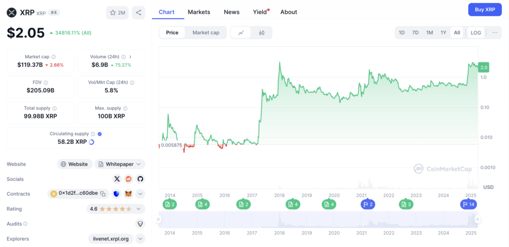Click the 2022 news marker with 3

click(406, 204)
